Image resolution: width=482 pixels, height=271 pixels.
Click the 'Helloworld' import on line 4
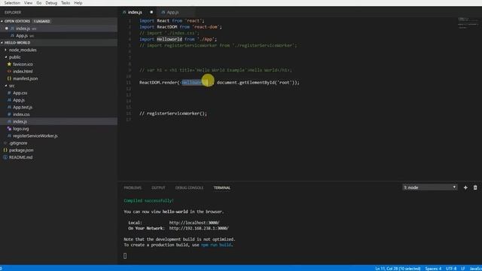(169, 39)
